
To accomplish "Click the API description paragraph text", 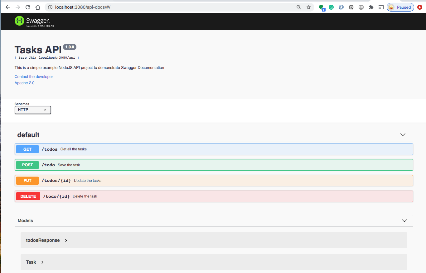I will coord(89,67).
